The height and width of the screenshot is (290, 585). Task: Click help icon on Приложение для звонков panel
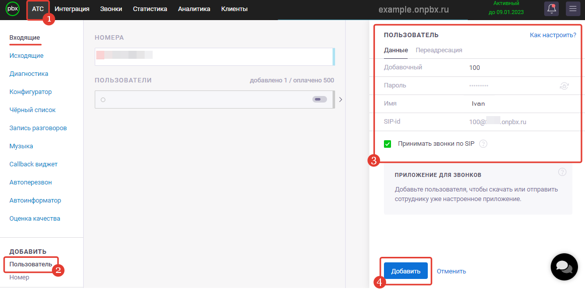pyautogui.click(x=562, y=171)
